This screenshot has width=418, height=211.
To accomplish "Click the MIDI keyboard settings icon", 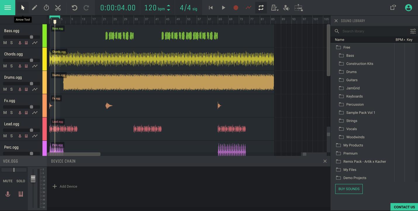I will click(x=298, y=8).
